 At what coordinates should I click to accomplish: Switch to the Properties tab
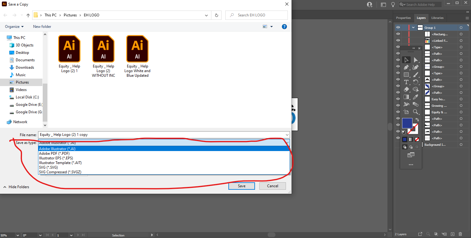(403, 18)
